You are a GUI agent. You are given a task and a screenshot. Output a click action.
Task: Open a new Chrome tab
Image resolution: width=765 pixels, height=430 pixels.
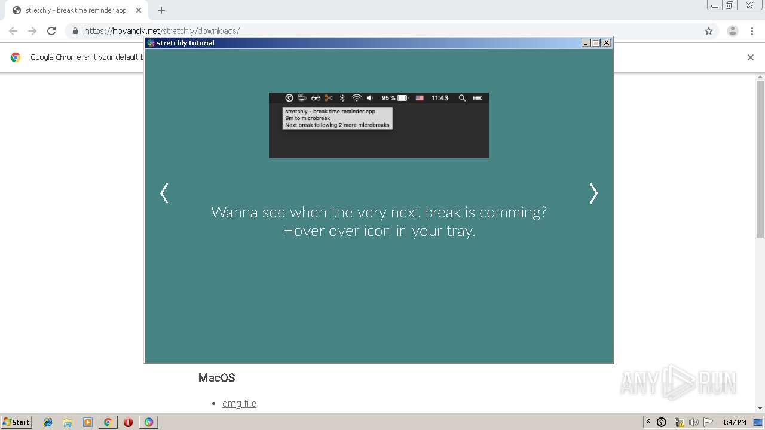tap(161, 10)
